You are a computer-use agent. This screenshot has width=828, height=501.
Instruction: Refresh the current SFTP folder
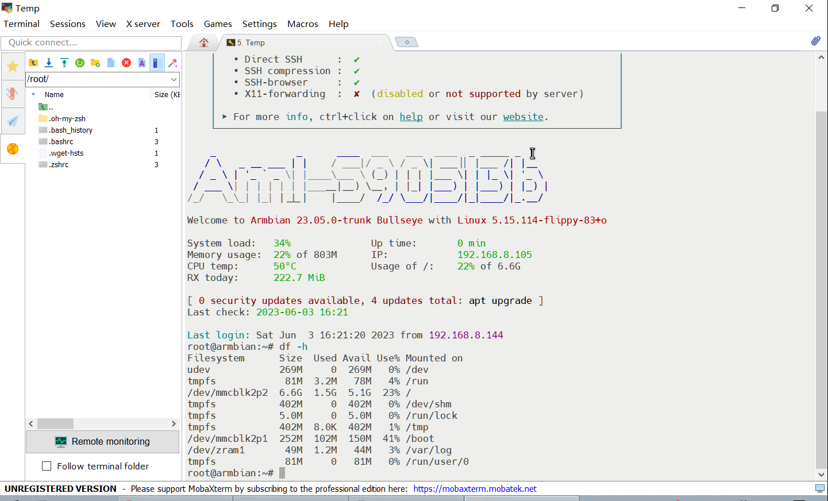tap(80, 62)
